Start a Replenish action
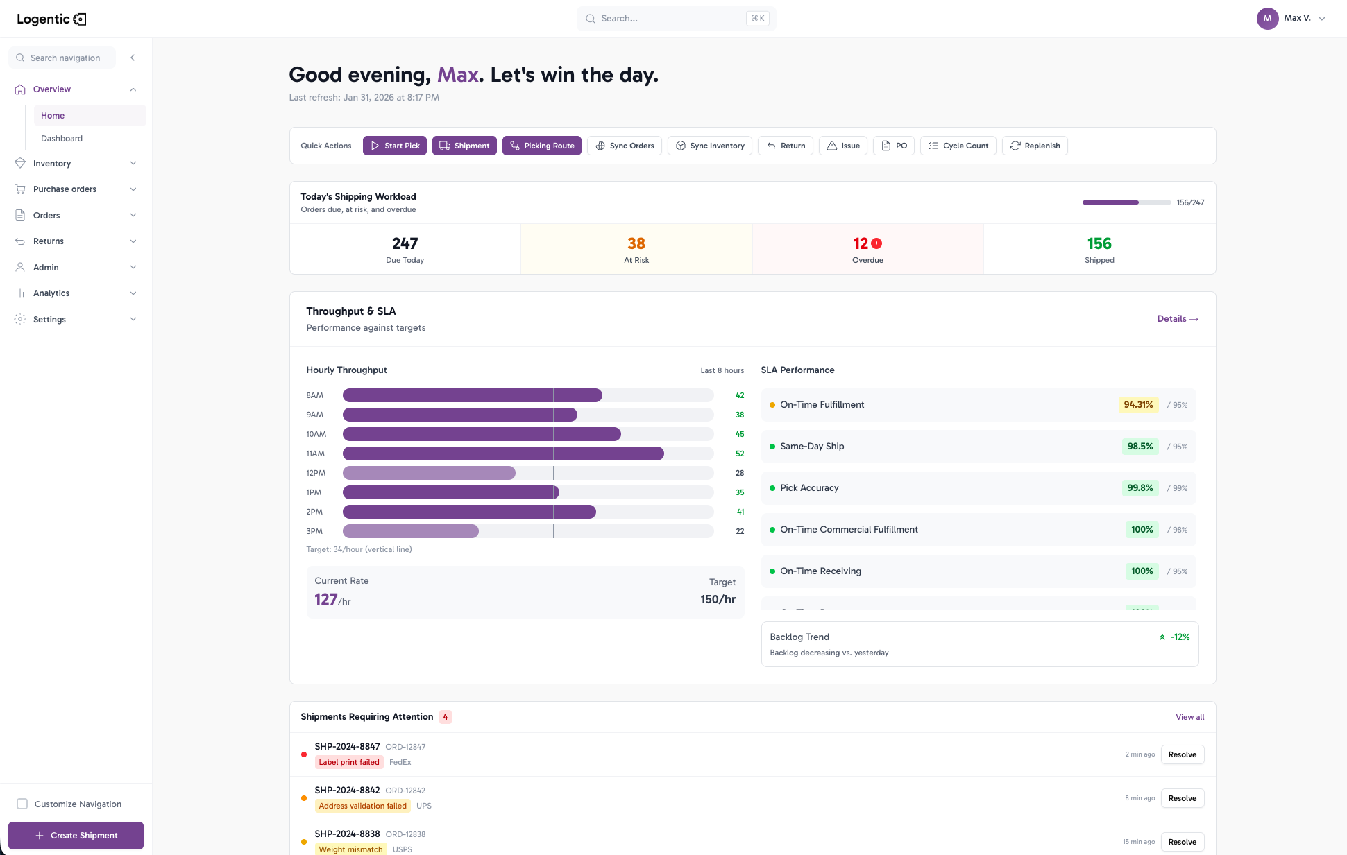 [1034, 146]
